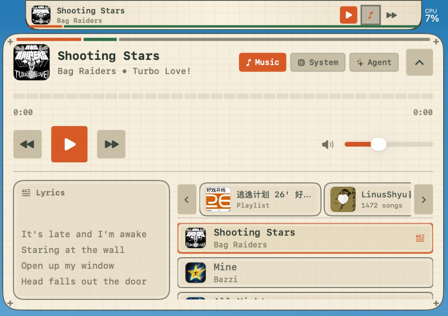
Task: Switch to the Agent tab
Action: coord(374,62)
